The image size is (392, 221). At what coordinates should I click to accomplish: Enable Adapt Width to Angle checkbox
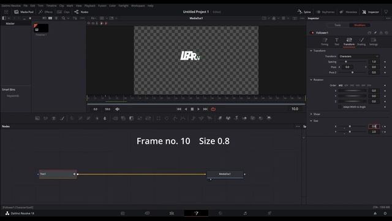pos(340,107)
